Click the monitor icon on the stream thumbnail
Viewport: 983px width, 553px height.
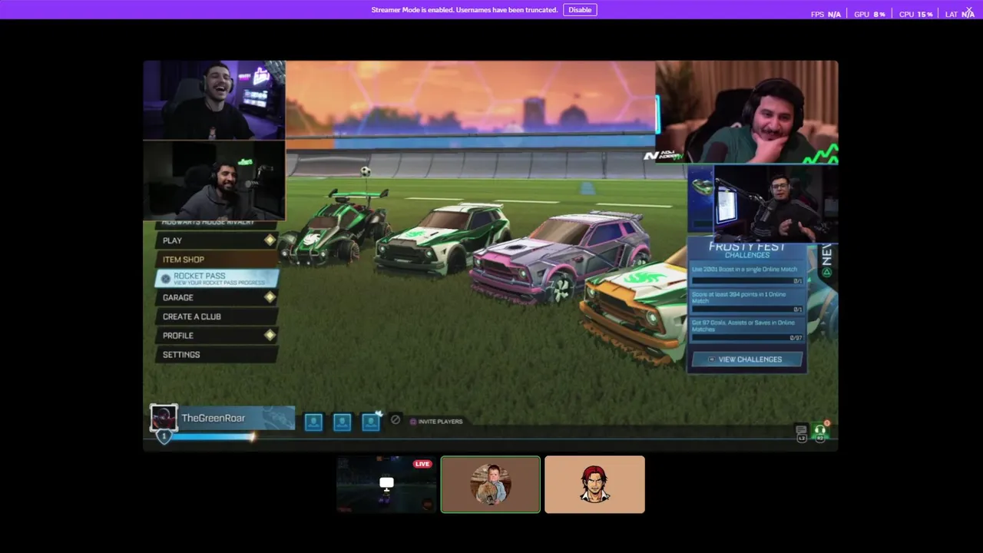(x=386, y=484)
